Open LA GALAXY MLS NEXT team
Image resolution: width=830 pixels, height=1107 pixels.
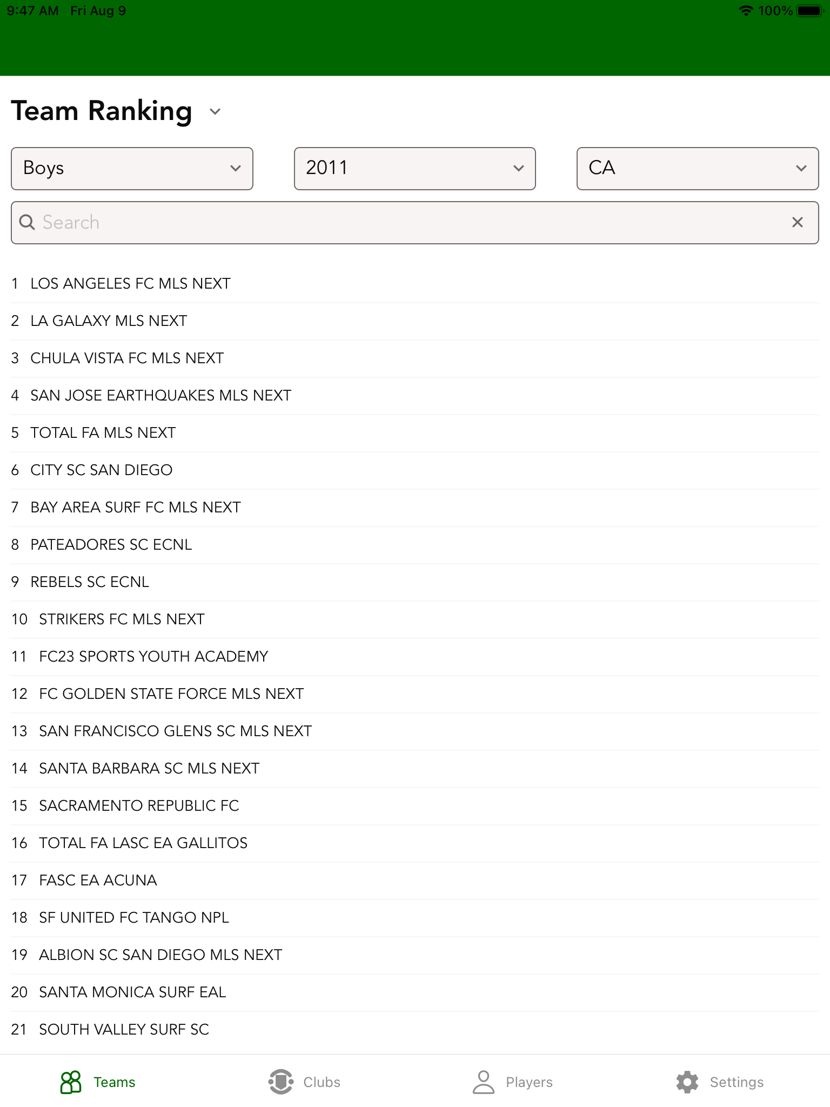109,321
